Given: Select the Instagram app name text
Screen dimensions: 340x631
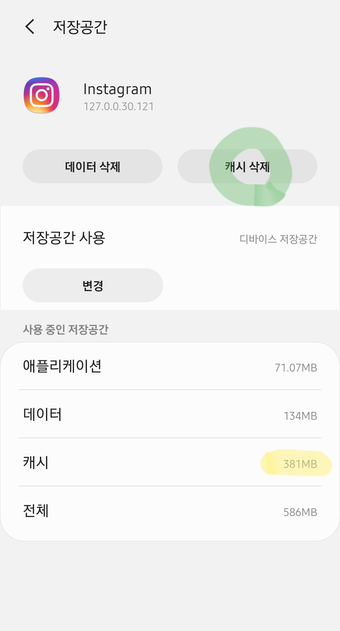Looking at the screenshot, I should coord(117,89).
